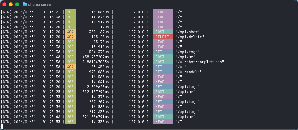The width and height of the screenshot is (298, 130).
Task: Select the "/api/delete" path text
Action: 190,37
